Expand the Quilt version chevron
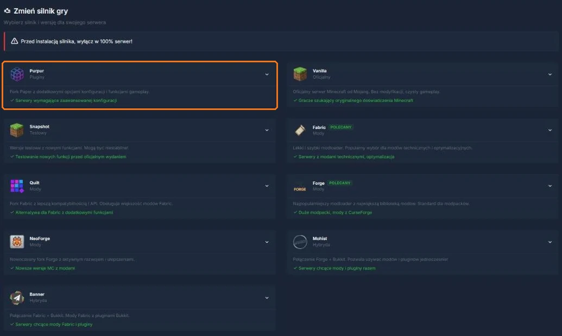 coord(267,186)
